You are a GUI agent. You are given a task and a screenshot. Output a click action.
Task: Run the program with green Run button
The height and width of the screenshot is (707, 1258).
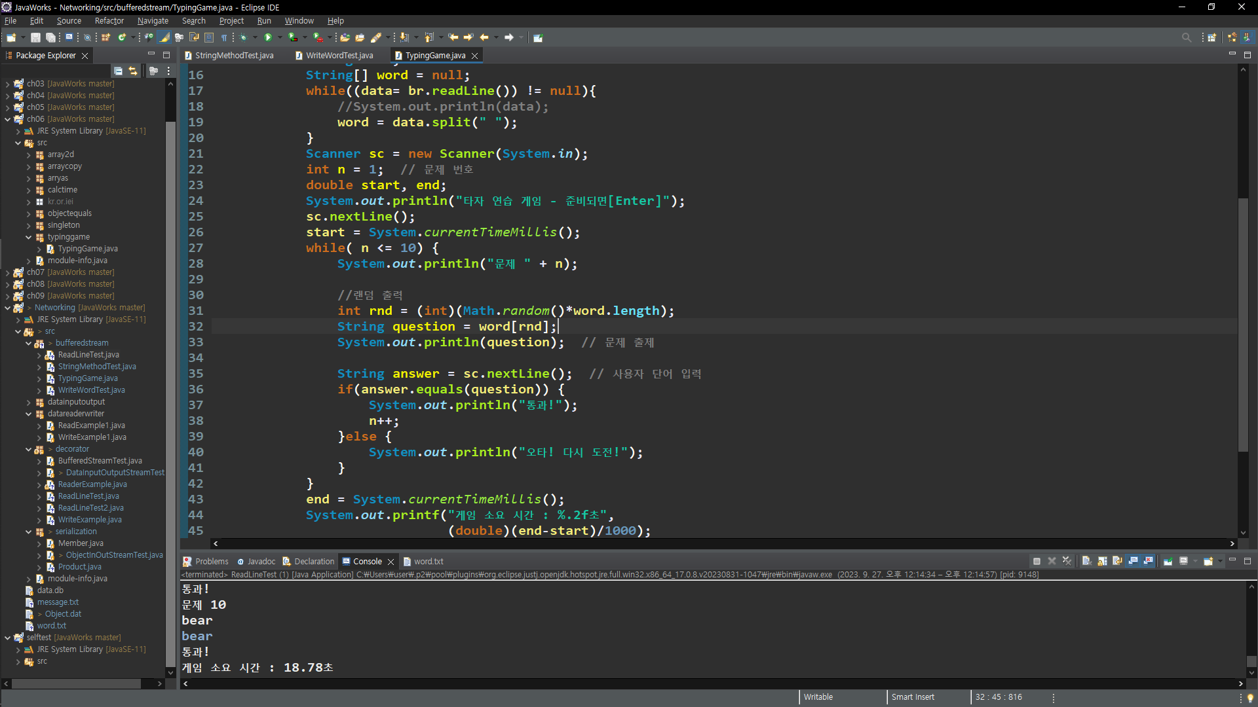coord(267,37)
